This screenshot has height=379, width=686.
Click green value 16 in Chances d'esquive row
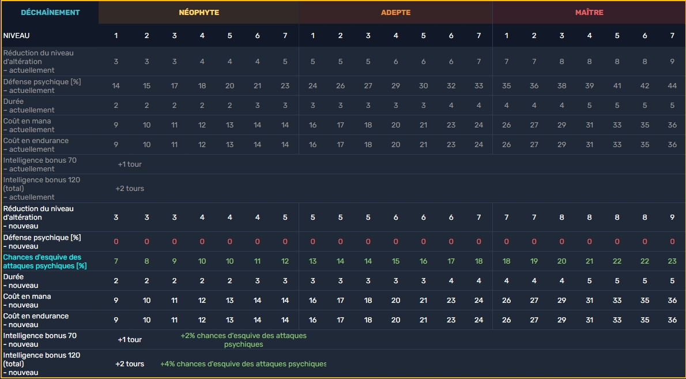coord(423,261)
